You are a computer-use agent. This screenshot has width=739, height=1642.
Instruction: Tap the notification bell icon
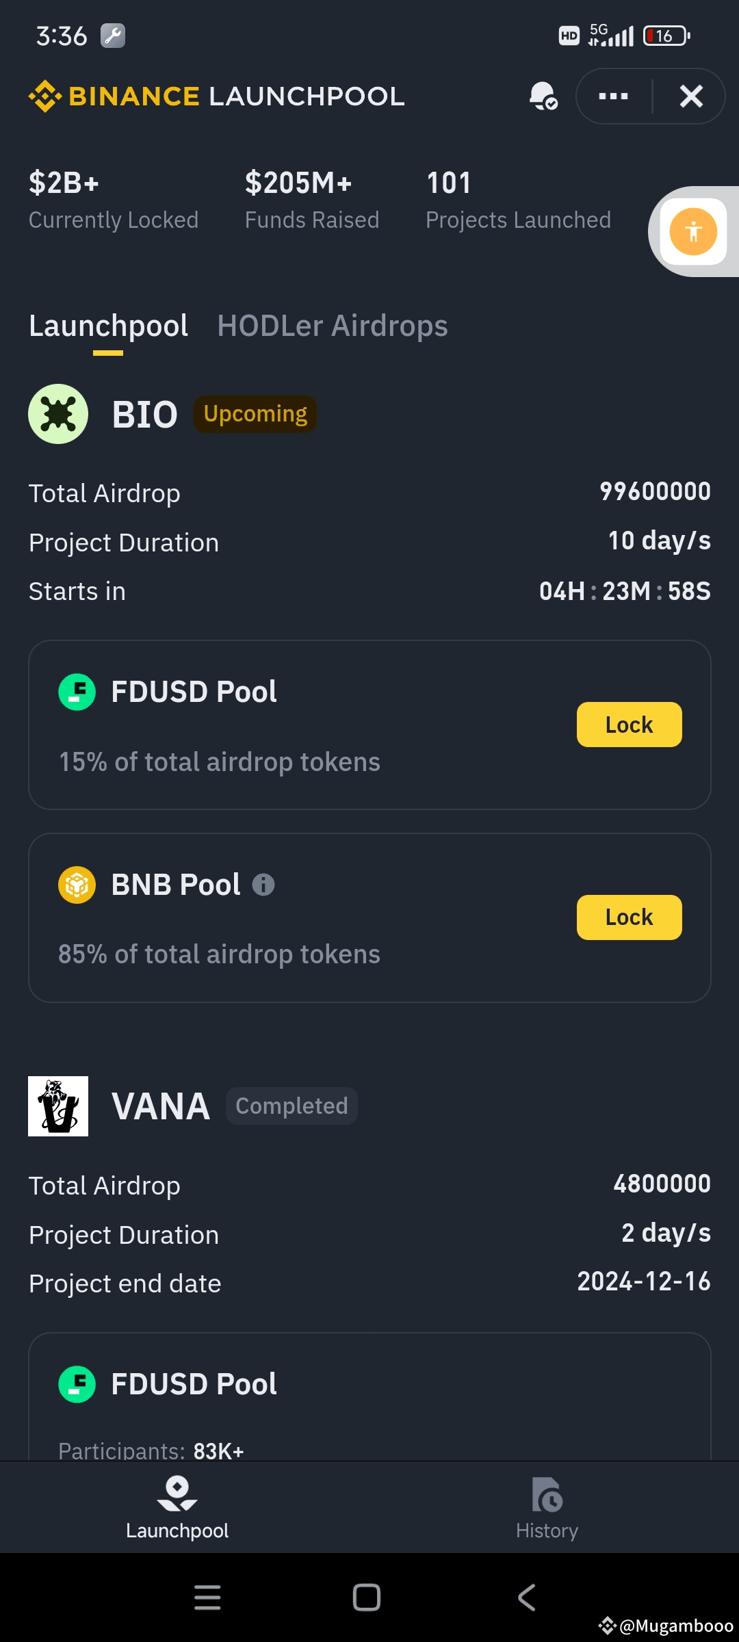(x=543, y=96)
